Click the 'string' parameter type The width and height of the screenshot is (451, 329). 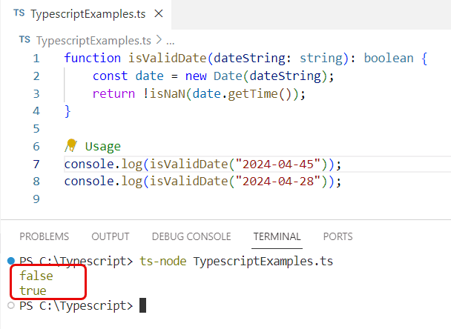321,59
